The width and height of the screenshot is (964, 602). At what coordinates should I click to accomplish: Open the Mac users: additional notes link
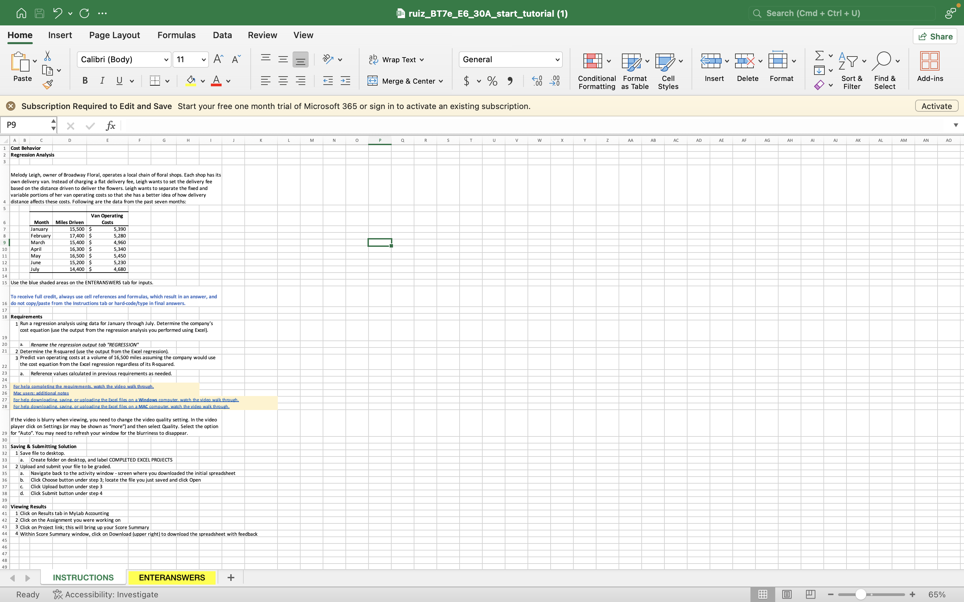(x=41, y=393)
